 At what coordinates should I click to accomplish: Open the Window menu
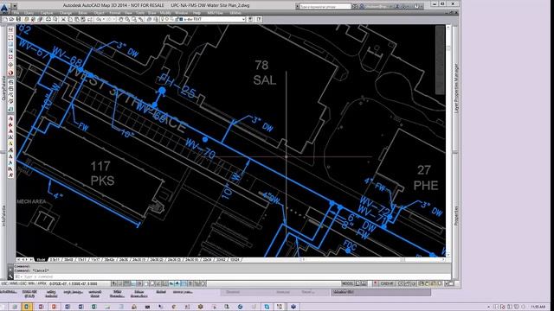(x=181, y=13)
